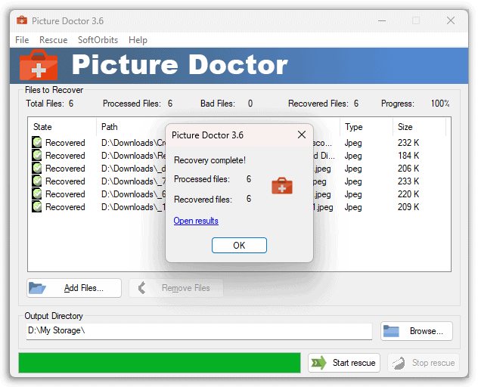Click recovered checkmark icon for 209 K file
The width and height of the screenshot is (478, 387).
pos(37,206)
